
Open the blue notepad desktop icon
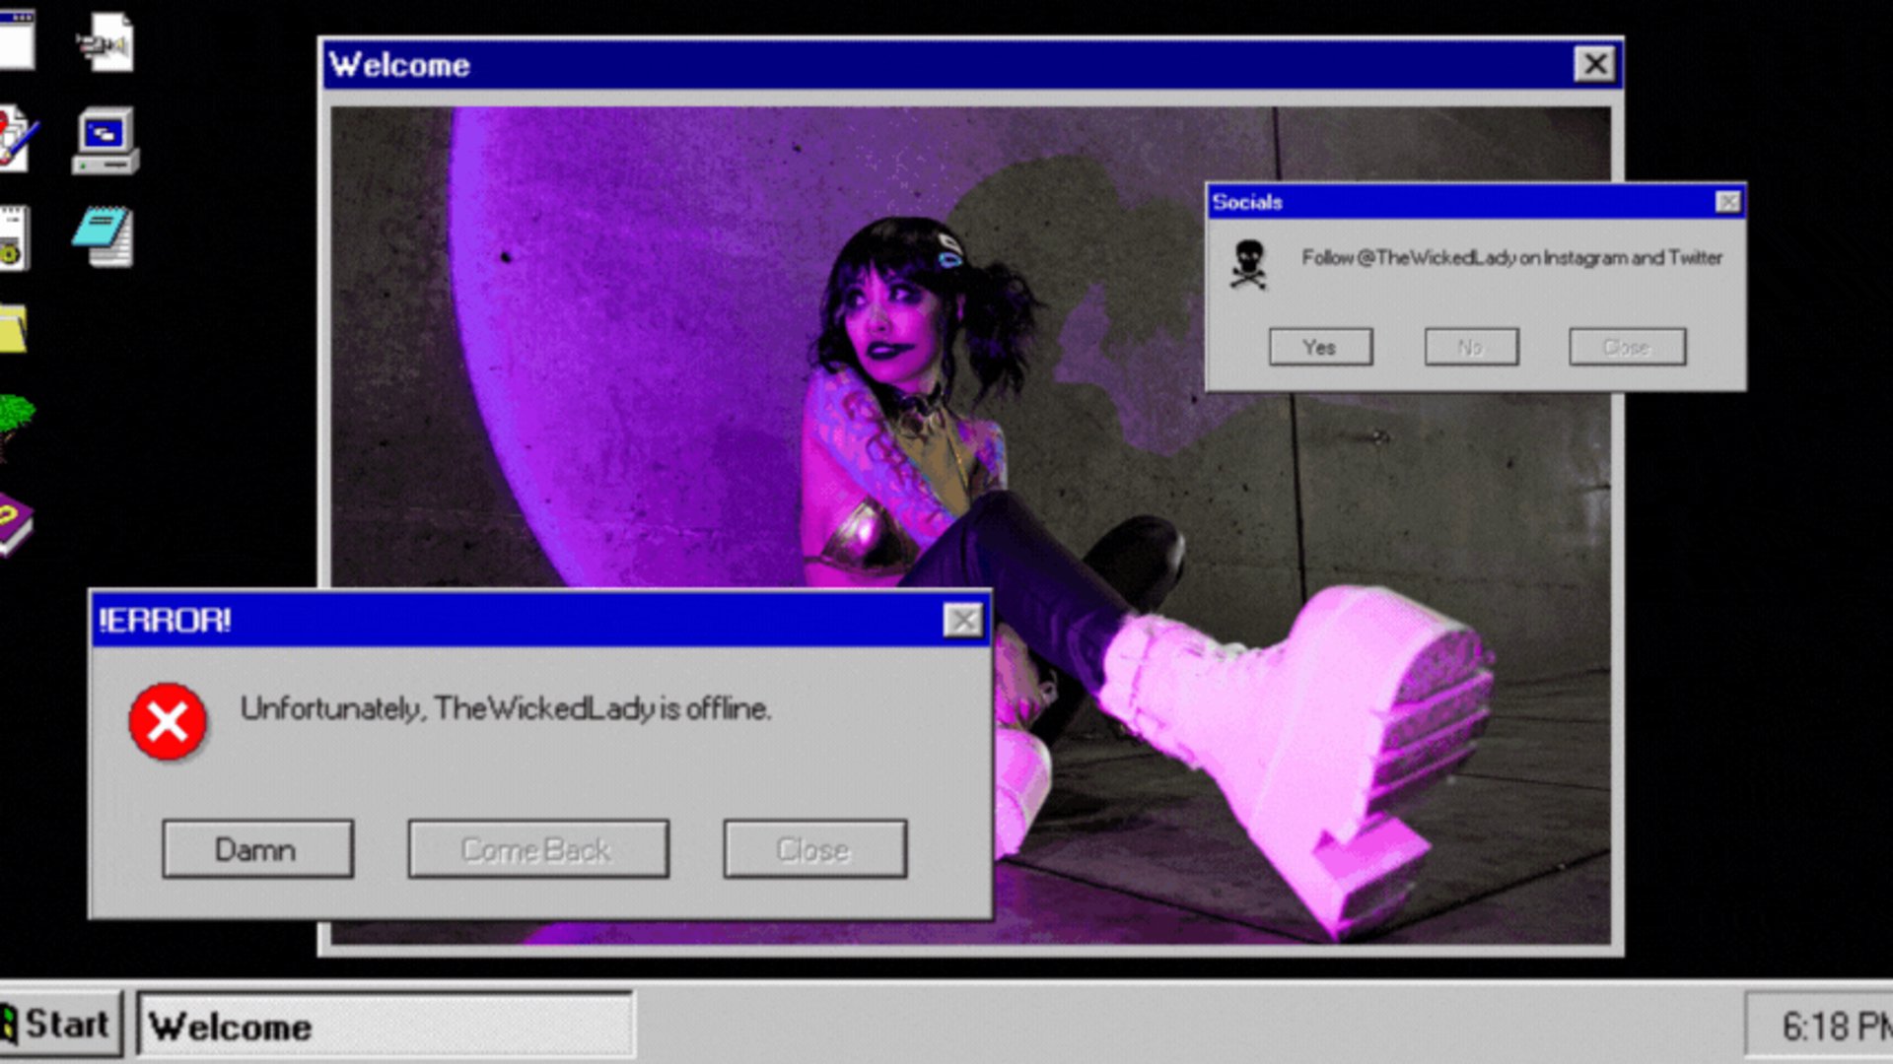(104, 236)
